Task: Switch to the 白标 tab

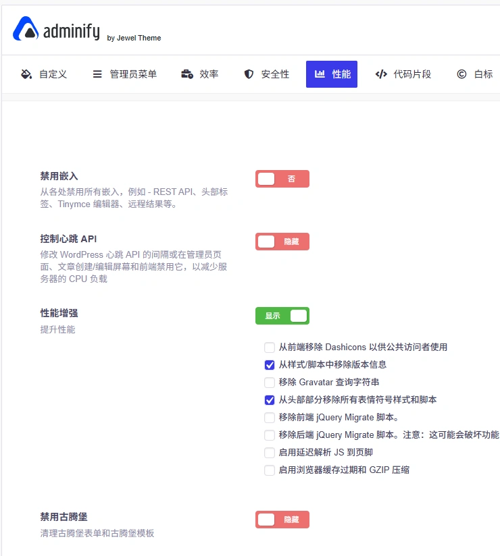Action: (x=474, y=74)
